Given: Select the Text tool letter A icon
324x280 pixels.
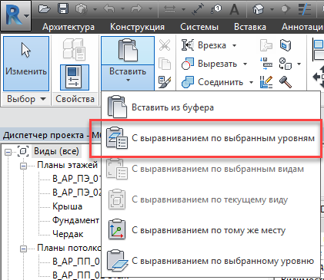Looking at the screenshot, I should point(234,9).
